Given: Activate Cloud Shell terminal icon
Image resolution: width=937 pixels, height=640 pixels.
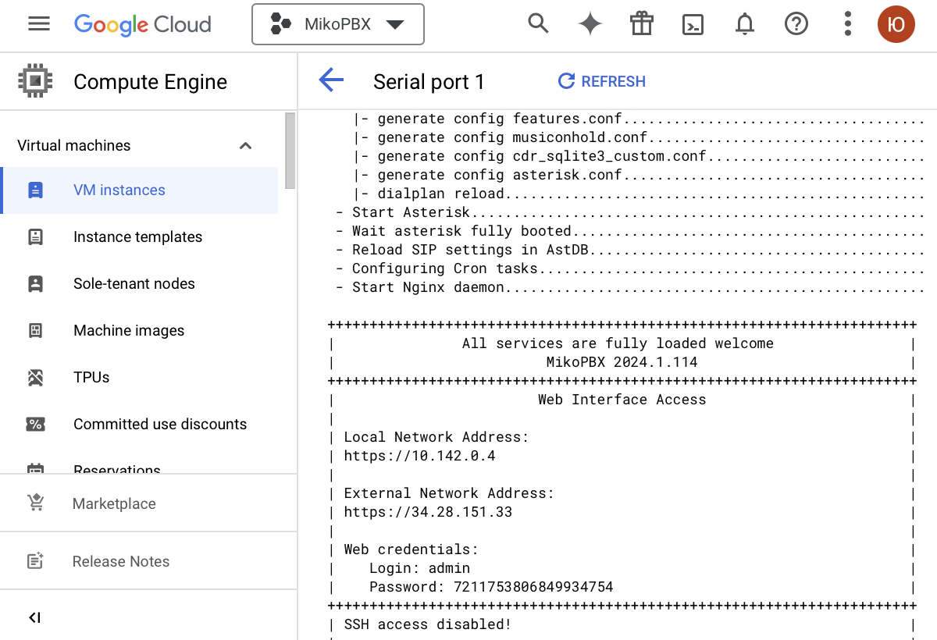Looking at the screenshot, I should [x=693, y=24].
